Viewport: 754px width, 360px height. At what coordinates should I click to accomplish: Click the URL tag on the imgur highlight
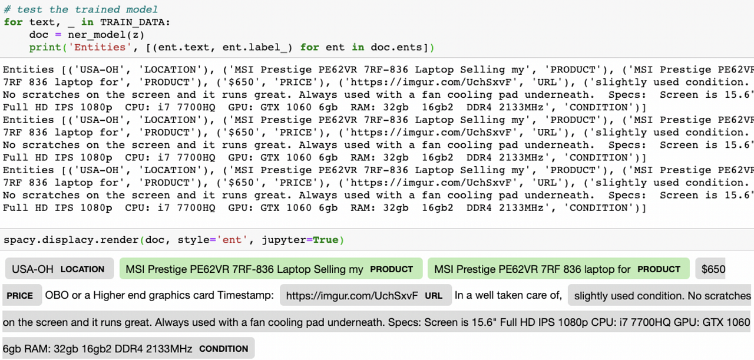434,296
